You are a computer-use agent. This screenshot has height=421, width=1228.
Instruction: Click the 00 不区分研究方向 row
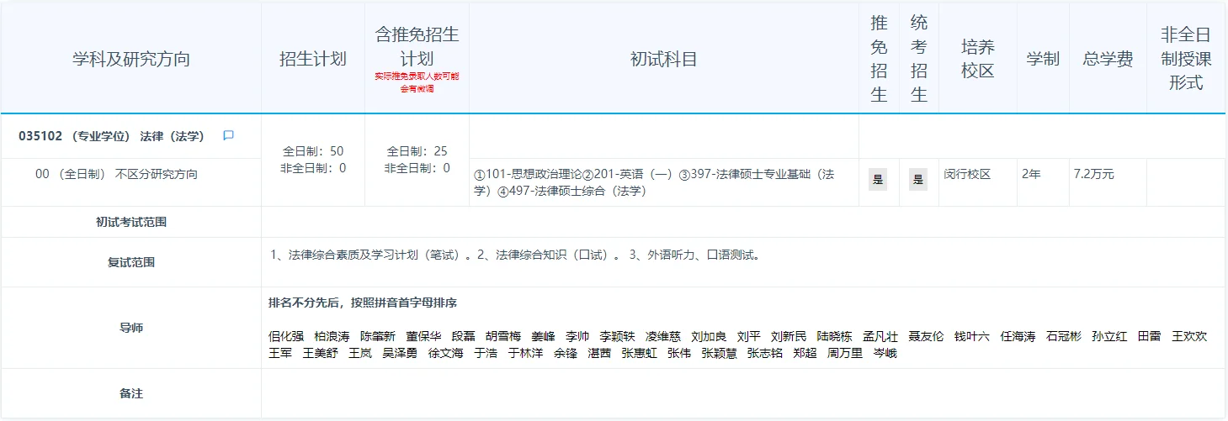(117, 175)
